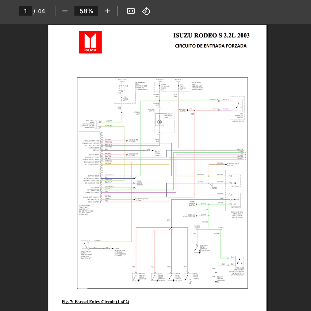Click the engine hood switch symbol
Screen dimensions: 311x311
(85, 245)
